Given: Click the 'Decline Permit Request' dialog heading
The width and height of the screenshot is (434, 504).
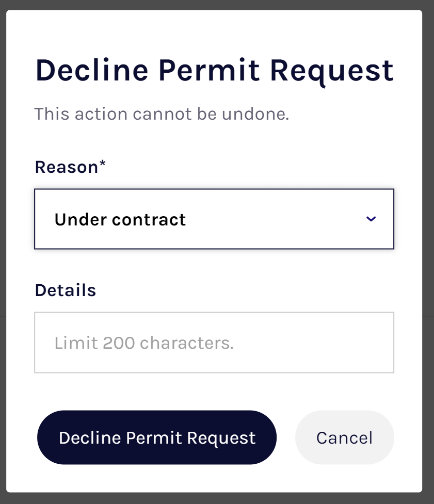Looking at the screenshot, I should [x=214, y=71].
